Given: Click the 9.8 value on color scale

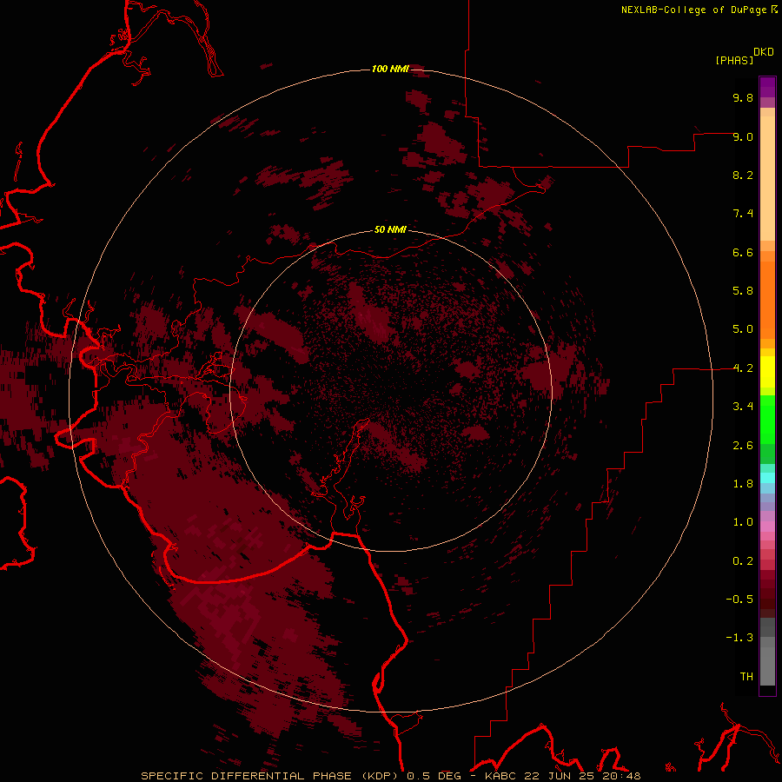Looking at the screenshot, I should click(x=743, y=97).
